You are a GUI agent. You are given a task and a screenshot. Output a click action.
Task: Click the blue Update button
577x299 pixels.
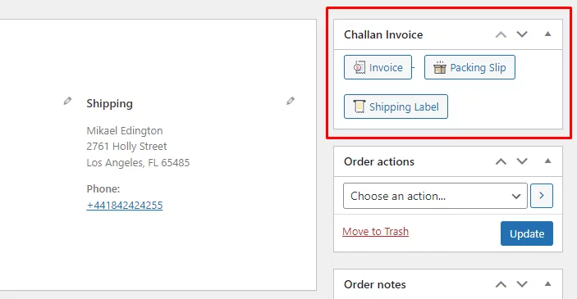point(527,233)
